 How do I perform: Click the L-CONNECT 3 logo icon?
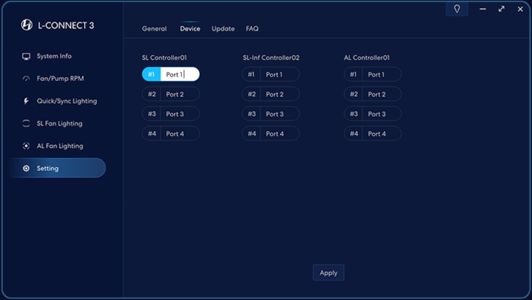tap(27, 25)
